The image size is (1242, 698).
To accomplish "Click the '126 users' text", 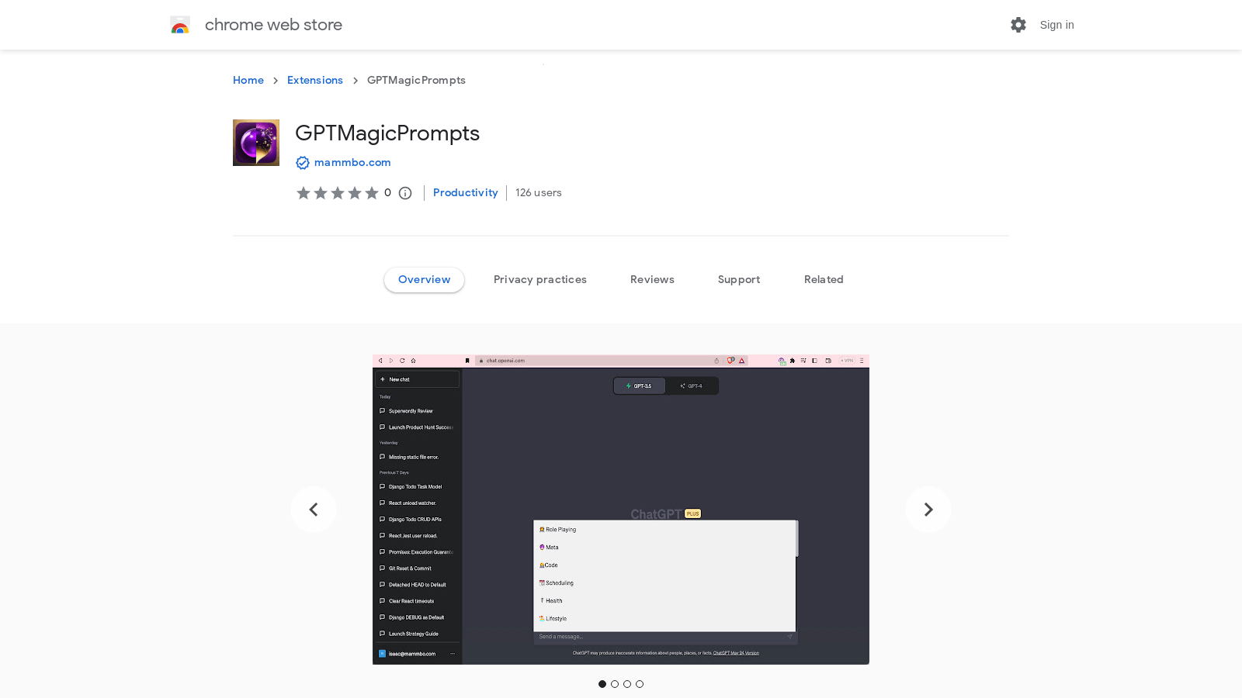I will pyautogui.click(x=539, y=192).
